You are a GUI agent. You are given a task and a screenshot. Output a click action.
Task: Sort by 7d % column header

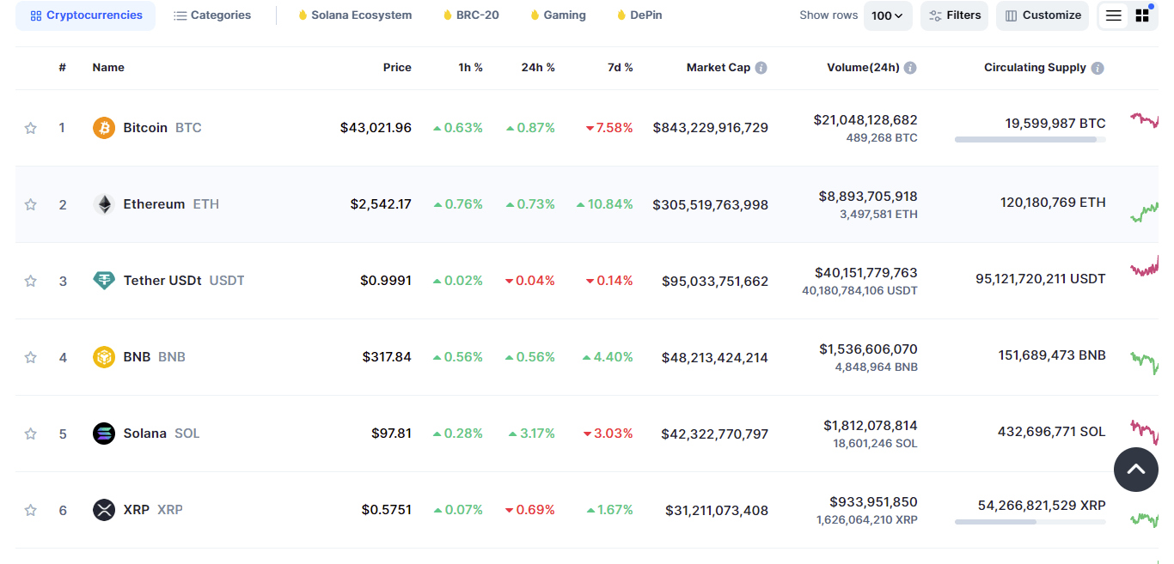[620, 68]
